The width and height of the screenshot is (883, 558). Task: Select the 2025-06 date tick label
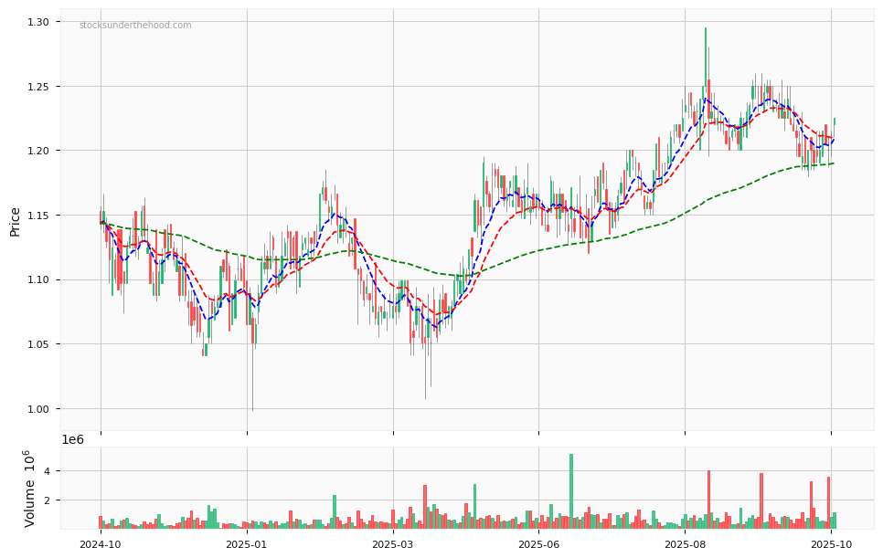pos(538,544)
